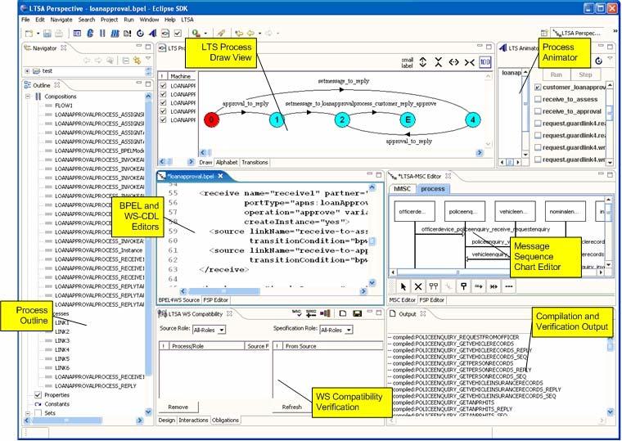Click new document icon in WS Compatibility toolbar
The height and width of the screenshot is (441, 622).
[x=343, y=313]
